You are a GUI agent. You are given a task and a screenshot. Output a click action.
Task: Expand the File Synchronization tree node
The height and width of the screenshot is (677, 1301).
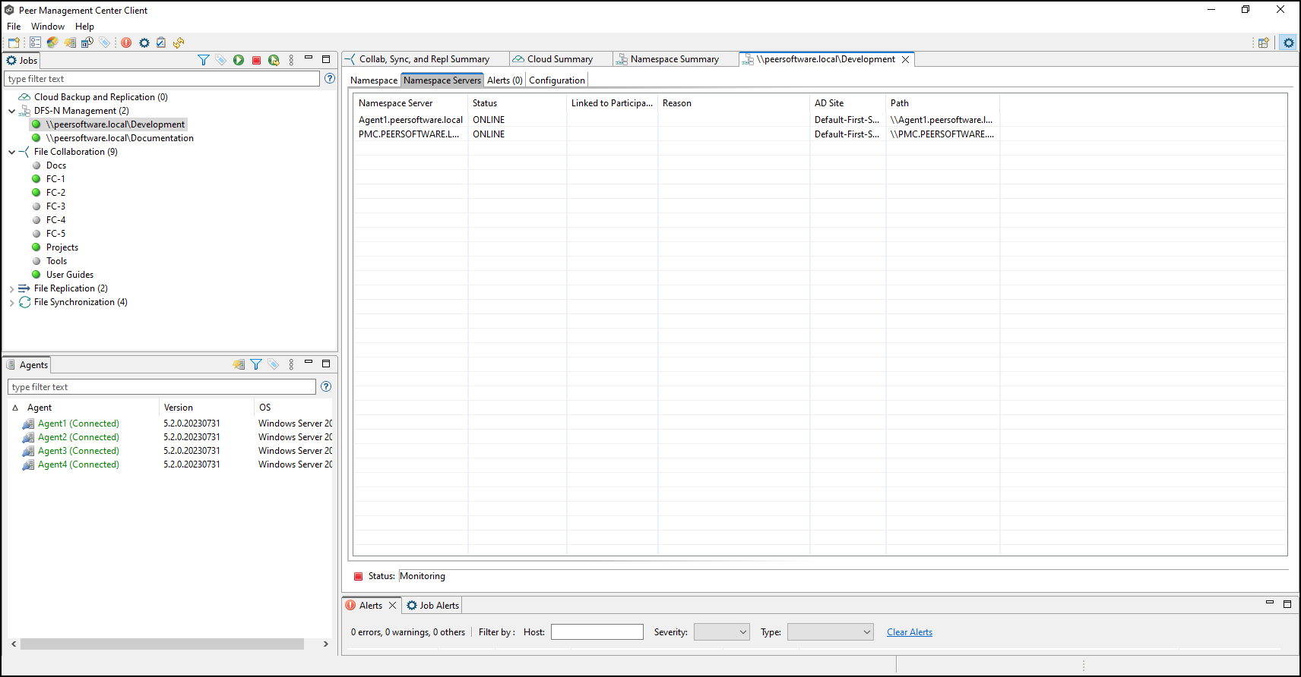(12, 302)
